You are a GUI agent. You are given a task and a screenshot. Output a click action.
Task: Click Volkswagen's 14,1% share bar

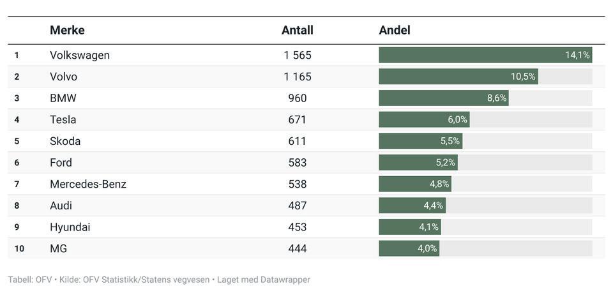click(x=485, y=56)
